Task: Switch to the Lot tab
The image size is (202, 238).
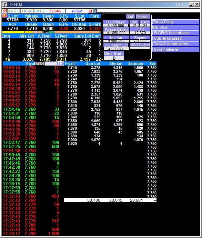Action: click(x=130, y=17)
